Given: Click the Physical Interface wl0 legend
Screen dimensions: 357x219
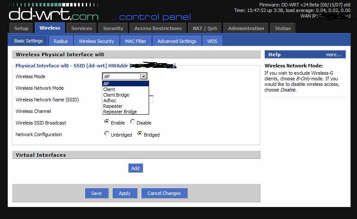Looking at the screenshot, I should 96,66.
